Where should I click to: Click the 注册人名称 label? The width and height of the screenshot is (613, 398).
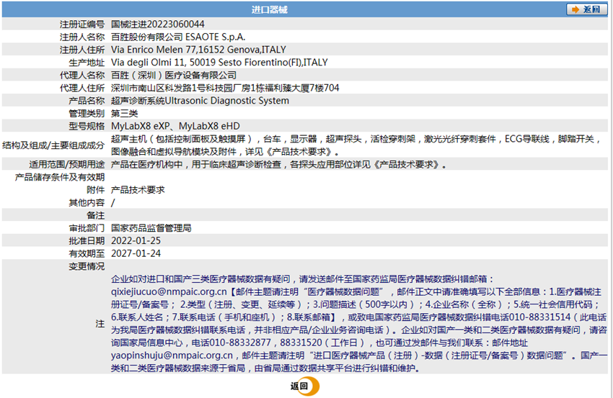(x=82, y=37)
